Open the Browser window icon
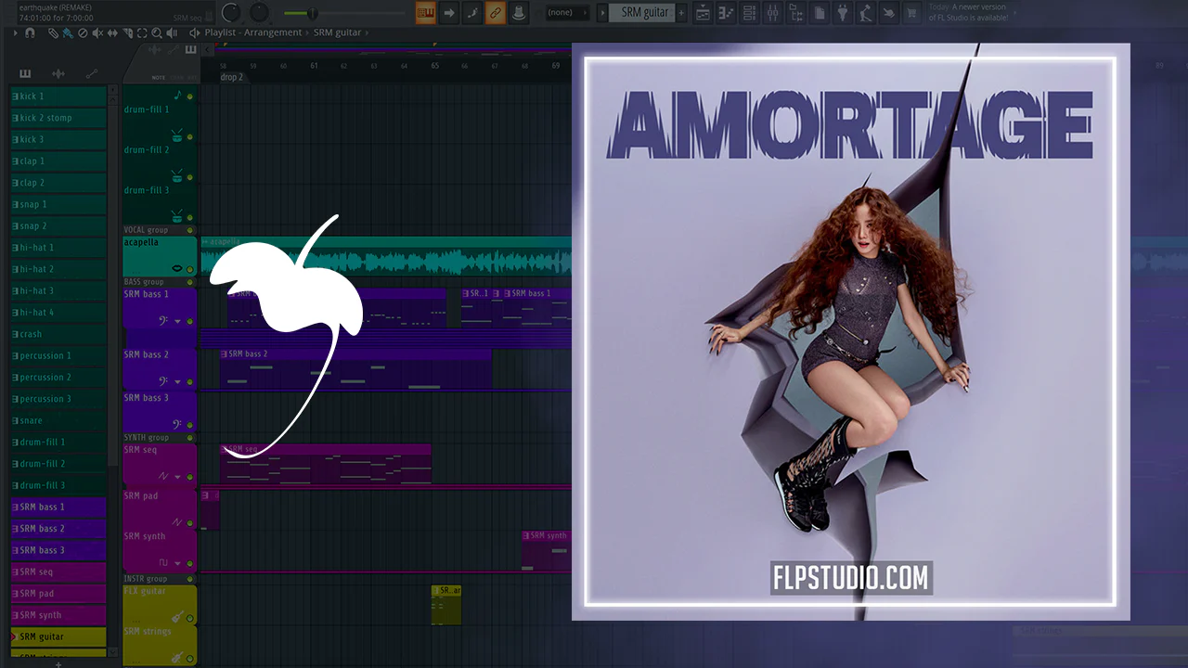This screenshot has width=1188, height=668. [x=794, y=13]
